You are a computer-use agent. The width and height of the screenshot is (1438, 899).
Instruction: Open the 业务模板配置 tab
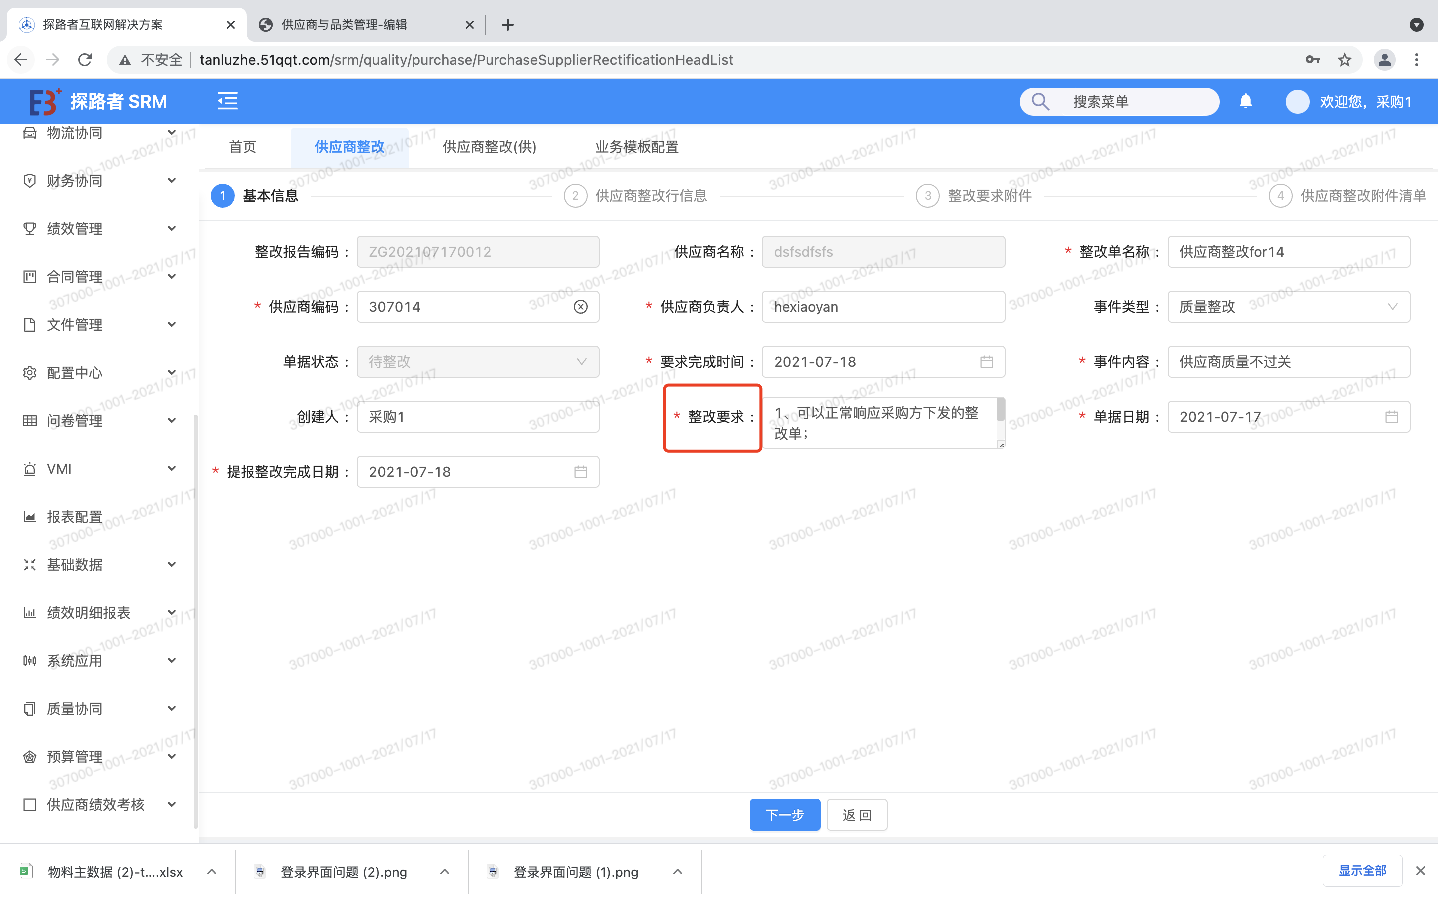[636, 147]
